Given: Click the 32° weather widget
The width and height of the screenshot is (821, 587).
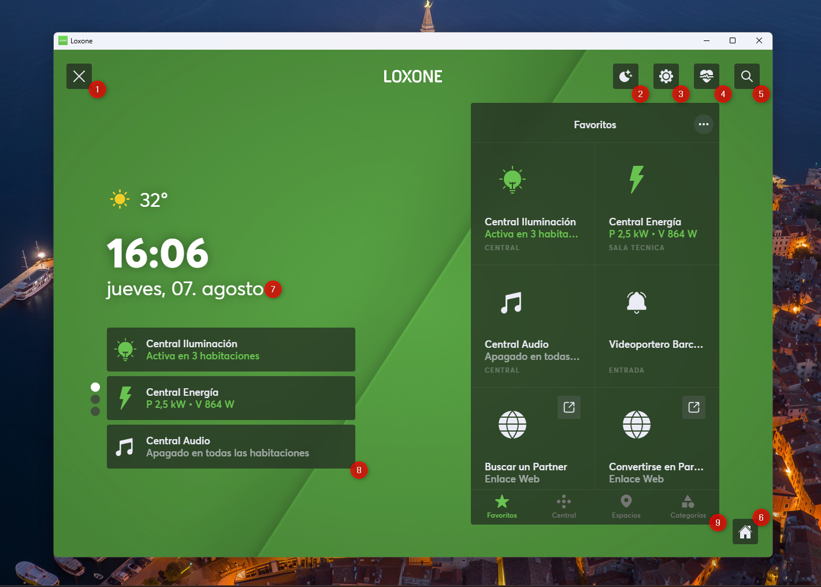Looking at the screenshot, I should click(139, 200).
